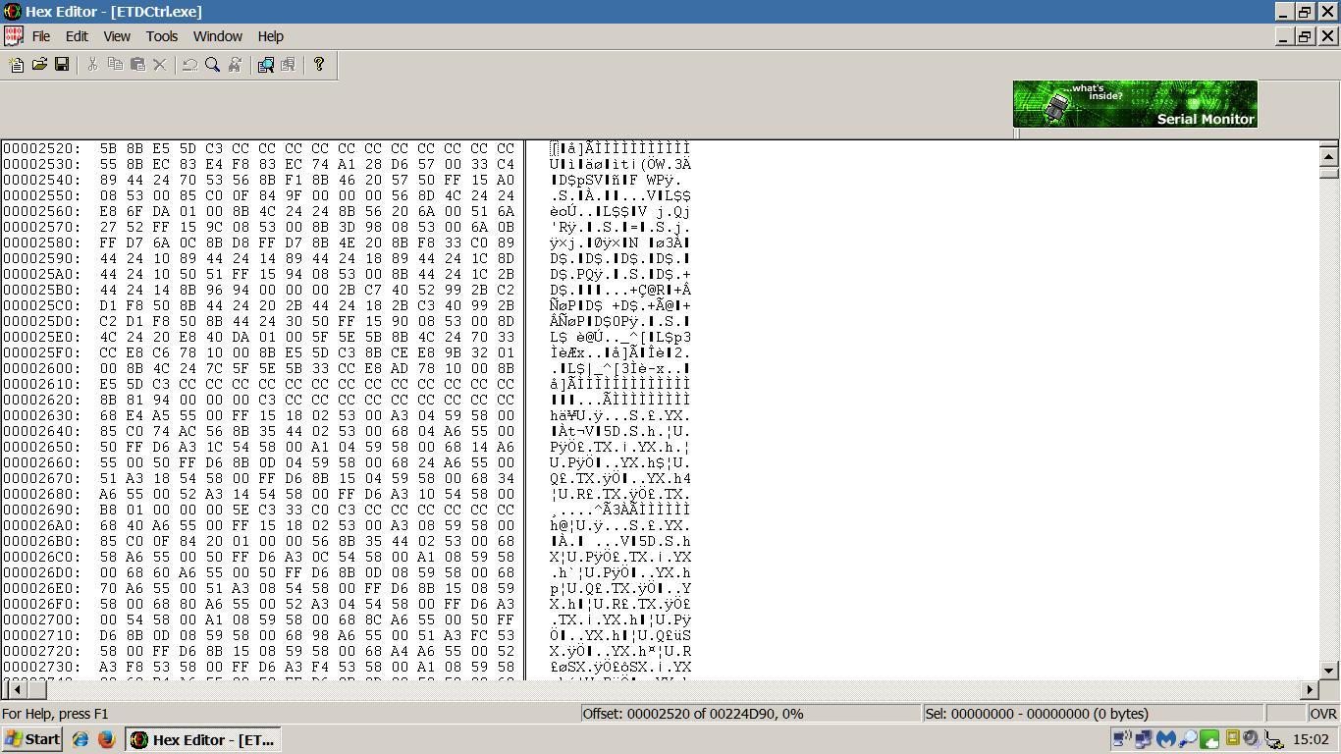Click address 00002520 in the offset column
The image size is (1341, 754).
click(x=41, y=148)
